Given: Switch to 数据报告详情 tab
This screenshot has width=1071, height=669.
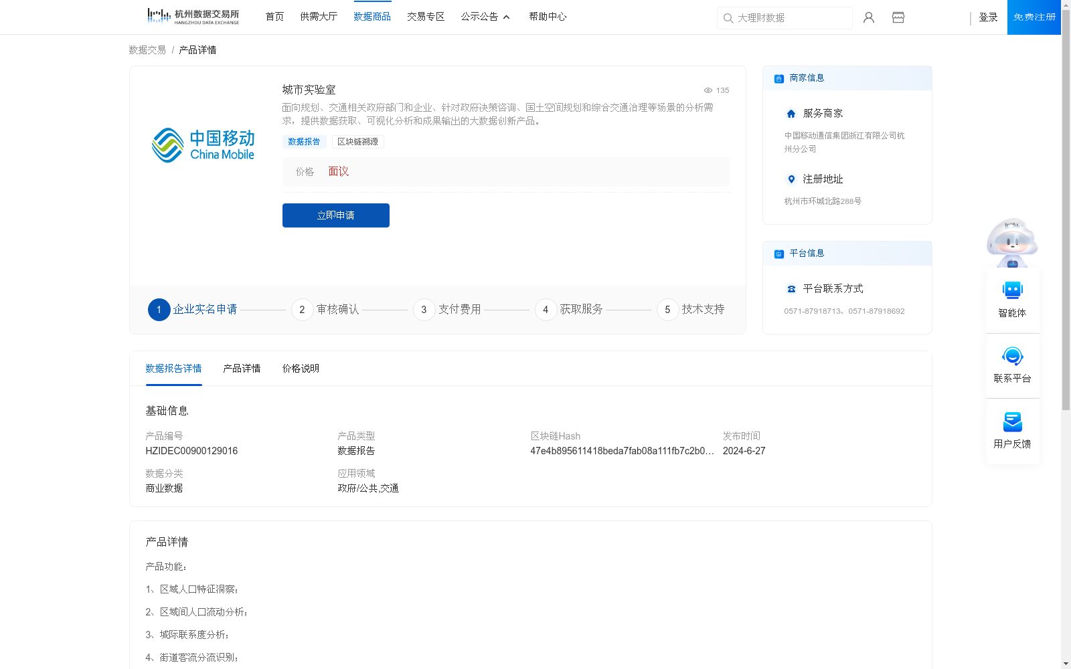Looking at the screenshot, I should [x=174, y=369].
